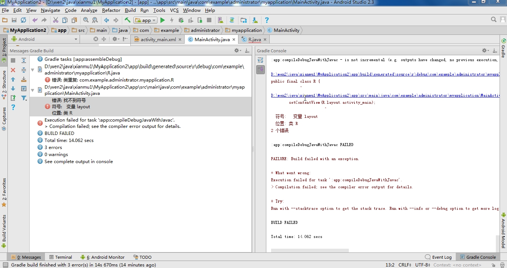This screenshot has height=268, width=507.
Task: Click the Replace icon in toolbar
Action: coord(95,20)
